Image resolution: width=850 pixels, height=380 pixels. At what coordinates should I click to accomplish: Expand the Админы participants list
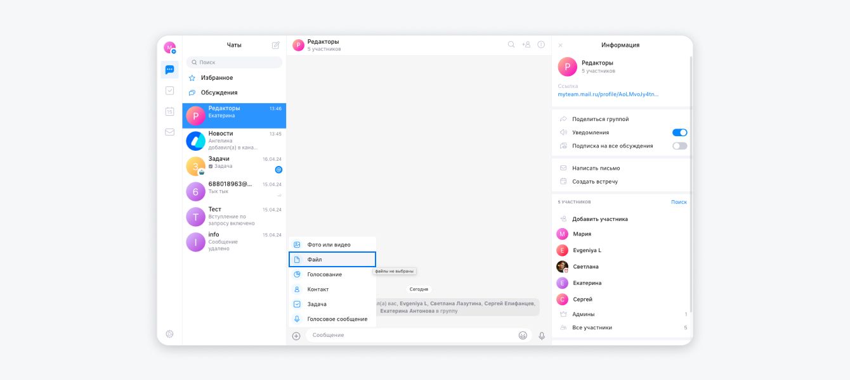click(x=622, y=314)
